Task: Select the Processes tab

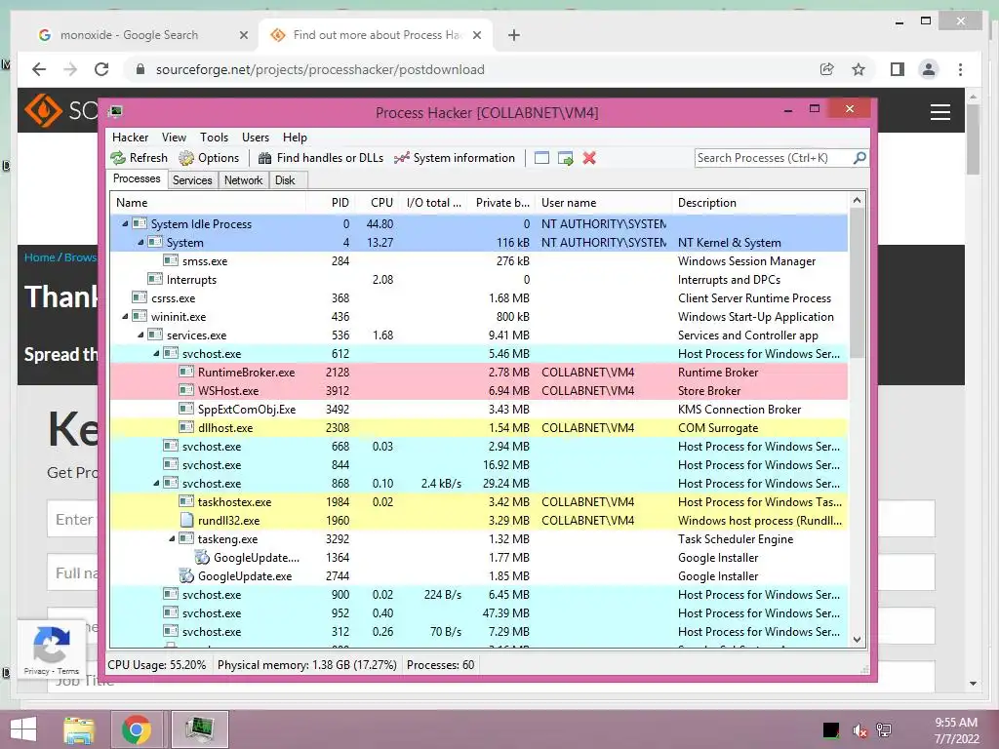Action: pos(137,179)
